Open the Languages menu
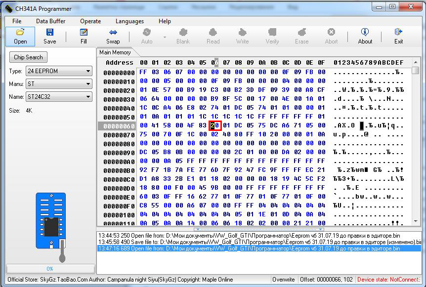The height and width of the screenshot is (287, 426). coord(129,21)
